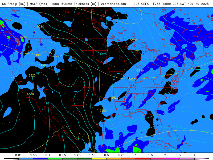
Task: Click the 5160 thickness contour label
Action: (x=133, y=40)
